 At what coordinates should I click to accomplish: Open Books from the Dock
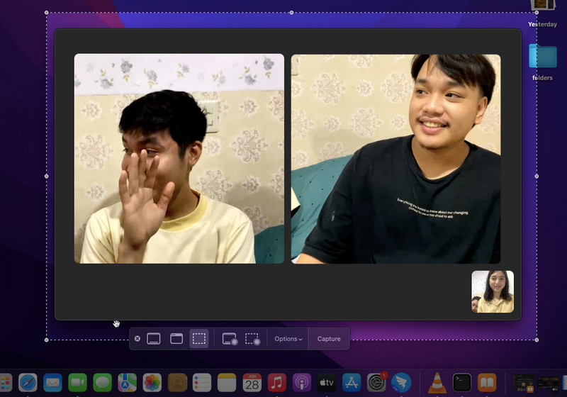(x=487, y=383)
